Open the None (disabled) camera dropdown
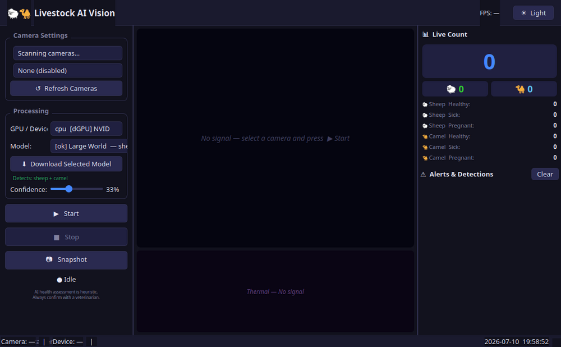 tap(68, 71)
